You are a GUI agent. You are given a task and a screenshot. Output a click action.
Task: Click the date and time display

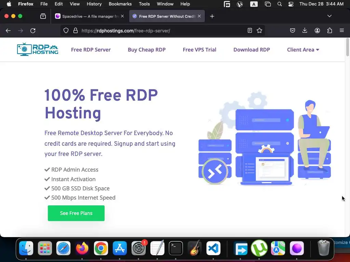[x=321, y=4]
